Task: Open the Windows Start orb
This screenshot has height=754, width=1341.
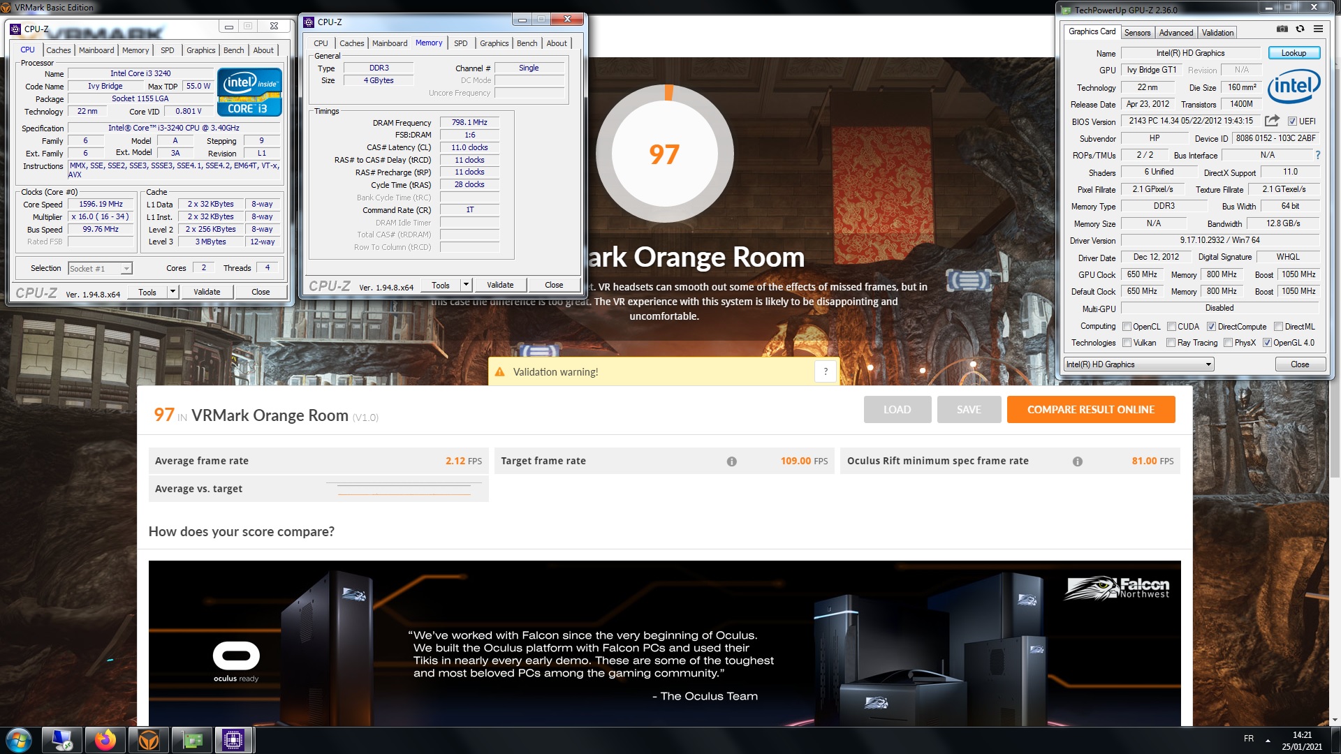Action: (19, 740)
